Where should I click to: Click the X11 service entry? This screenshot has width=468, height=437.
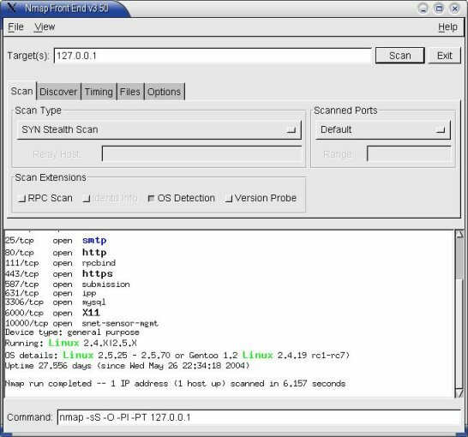coord(91,313)
